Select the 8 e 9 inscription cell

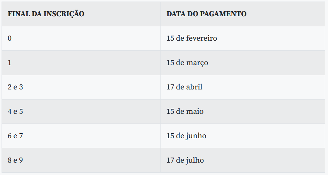81,160
